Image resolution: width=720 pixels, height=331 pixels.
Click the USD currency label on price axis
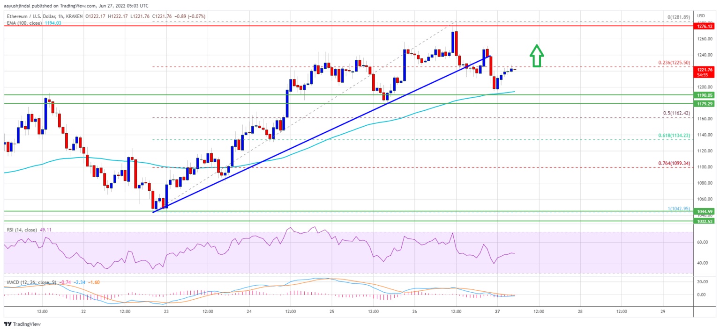point(701,15)
